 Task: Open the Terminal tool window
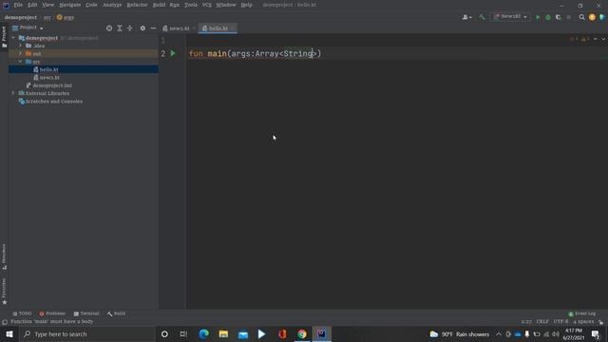[86, 313]
